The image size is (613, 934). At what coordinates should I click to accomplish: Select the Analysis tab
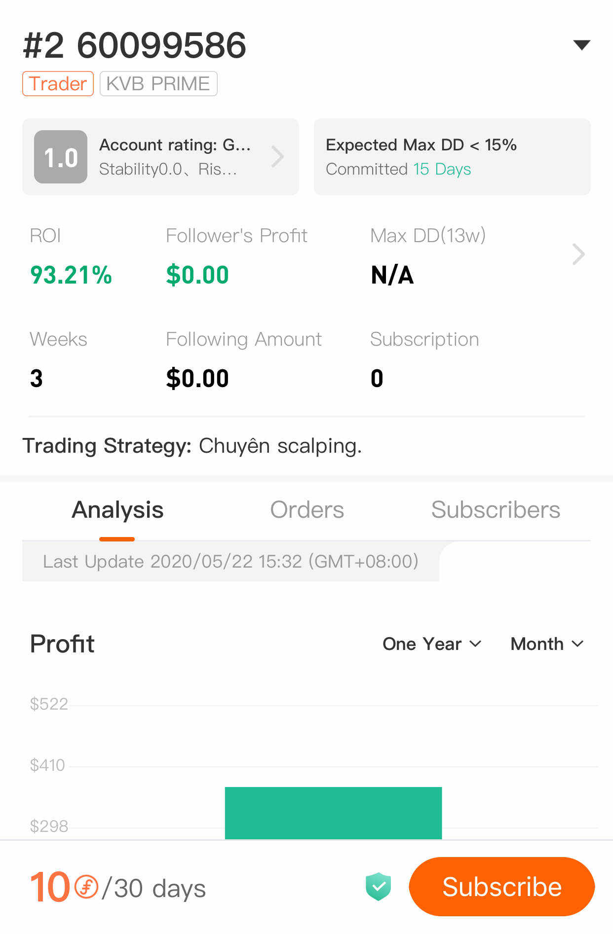click(x=117, y=510)
